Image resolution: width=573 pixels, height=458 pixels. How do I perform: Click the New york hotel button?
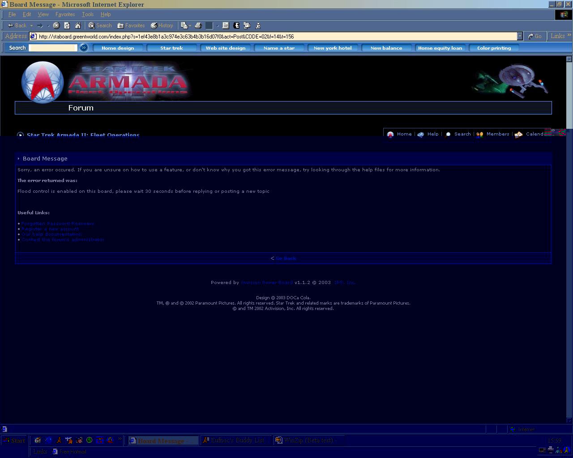click(x=333, y=48)
